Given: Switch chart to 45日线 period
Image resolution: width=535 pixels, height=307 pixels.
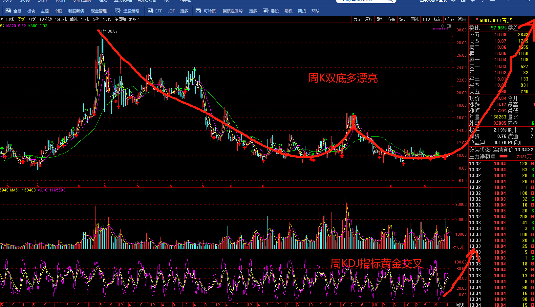Looking at the screenshot, I should point(61,19).
